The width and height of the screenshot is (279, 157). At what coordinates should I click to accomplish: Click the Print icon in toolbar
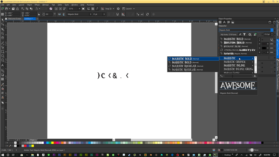click(x=18, y=9)
